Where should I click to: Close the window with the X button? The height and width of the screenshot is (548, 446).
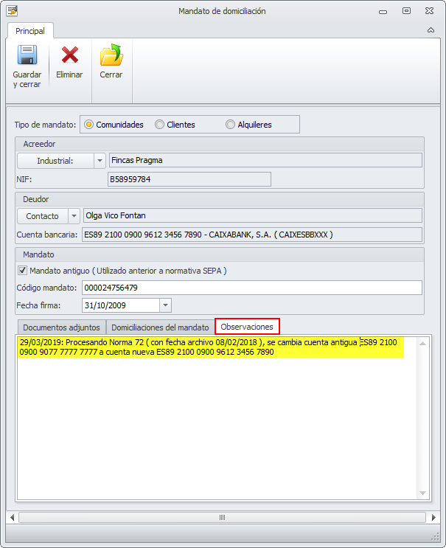tap(429, 11)
